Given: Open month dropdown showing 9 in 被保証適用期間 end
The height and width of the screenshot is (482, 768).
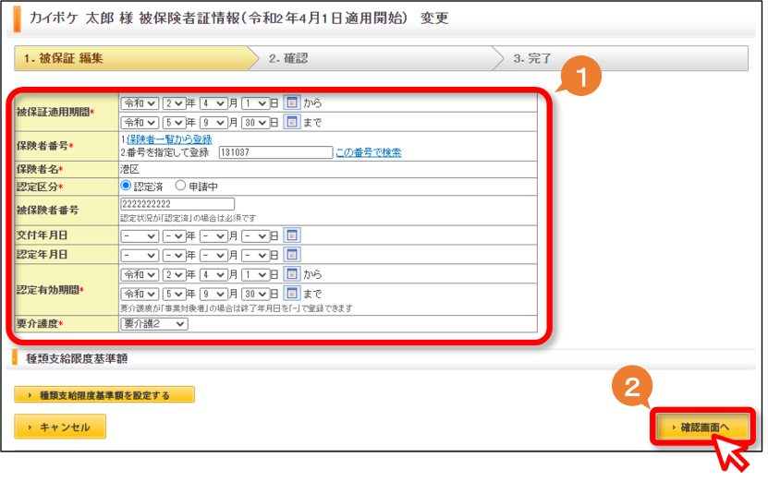Looking at the screenshot, I should click(213, 122).
